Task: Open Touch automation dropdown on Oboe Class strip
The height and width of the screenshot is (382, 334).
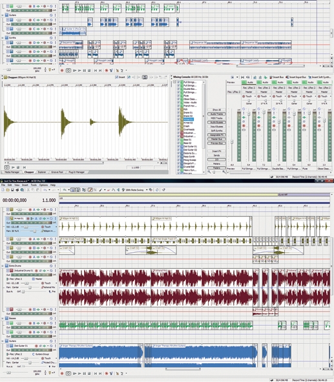Action: click(330, 96)
